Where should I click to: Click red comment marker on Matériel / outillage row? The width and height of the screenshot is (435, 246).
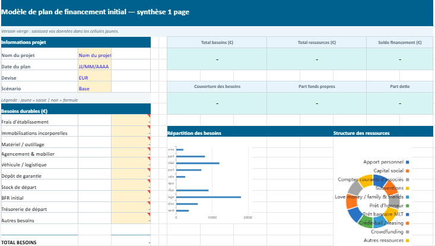[150, 138]
